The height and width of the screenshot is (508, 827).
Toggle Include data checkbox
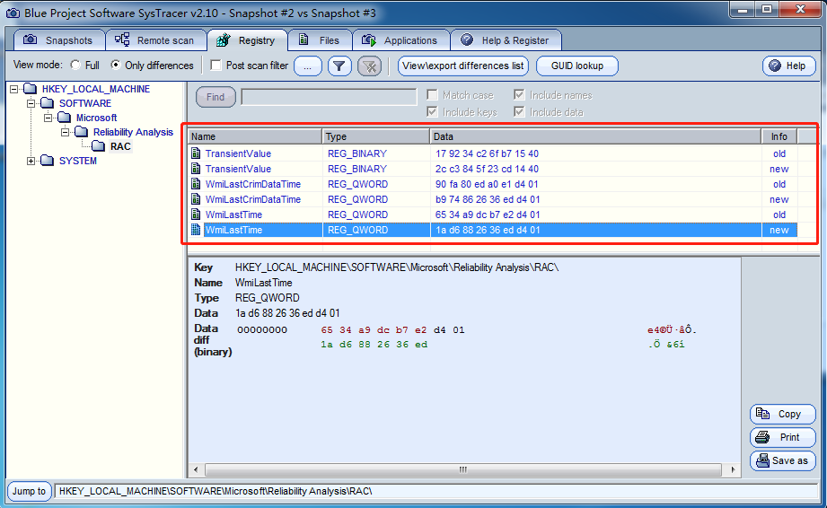[519, 111]
